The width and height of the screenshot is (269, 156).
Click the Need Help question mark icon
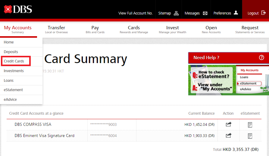click(261, 58)
